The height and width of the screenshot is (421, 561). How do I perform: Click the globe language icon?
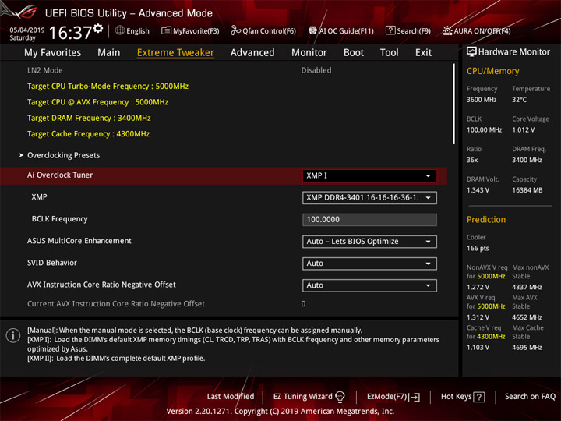(x=120, y=30)
